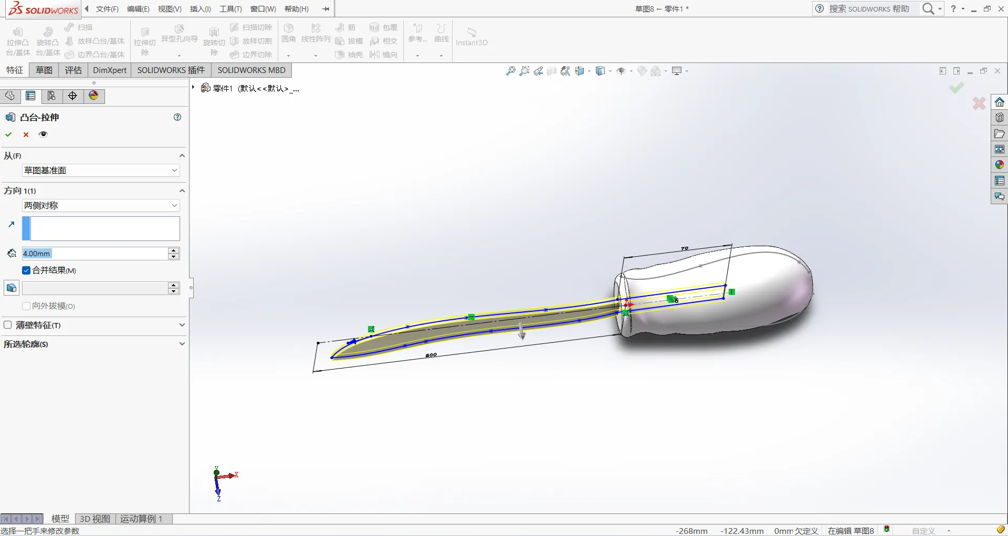This screenshot has height=536, width=1008.
Task: Uncheck the 合并结果 merge result checkbox
Action: tap(26, 270)
